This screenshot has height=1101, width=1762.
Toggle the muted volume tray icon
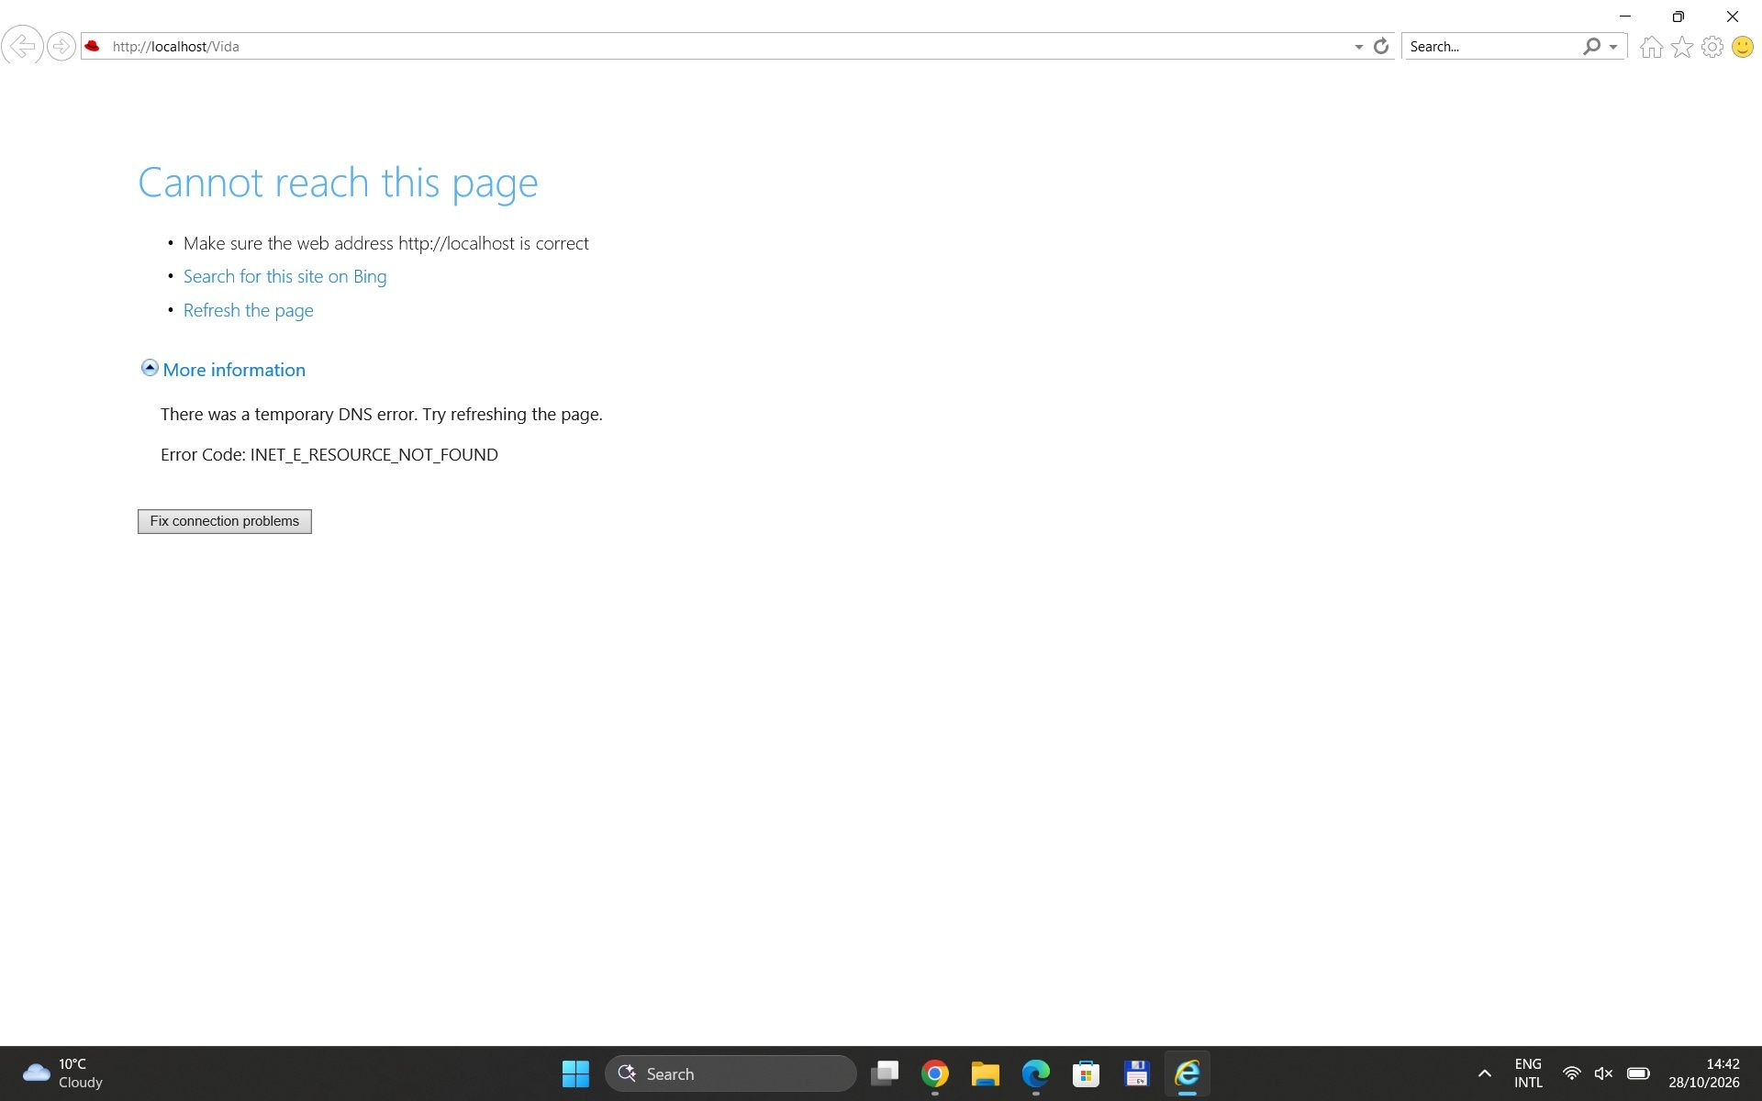[1604, 1073]
